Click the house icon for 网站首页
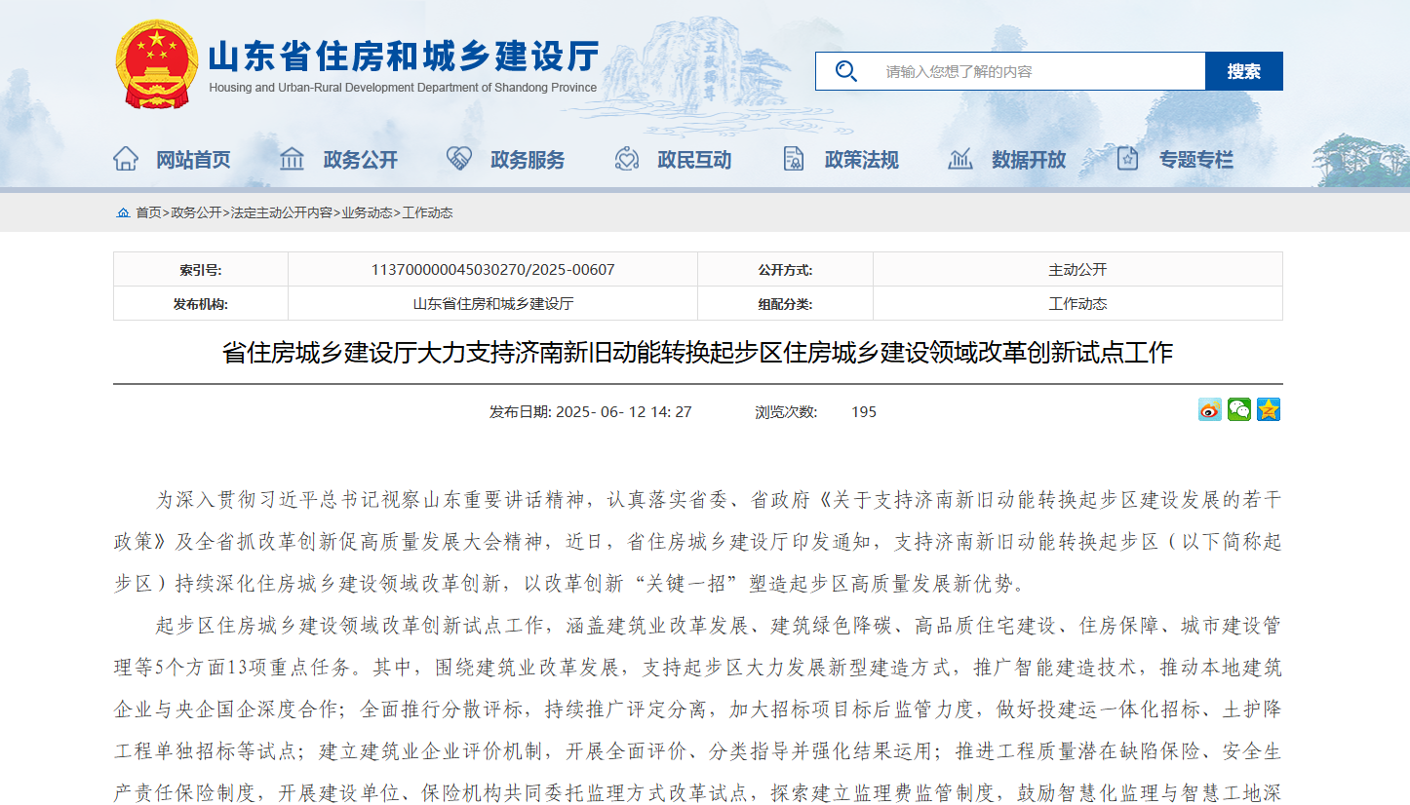The height and width of the screenshot is (805, 1410). 126,159
